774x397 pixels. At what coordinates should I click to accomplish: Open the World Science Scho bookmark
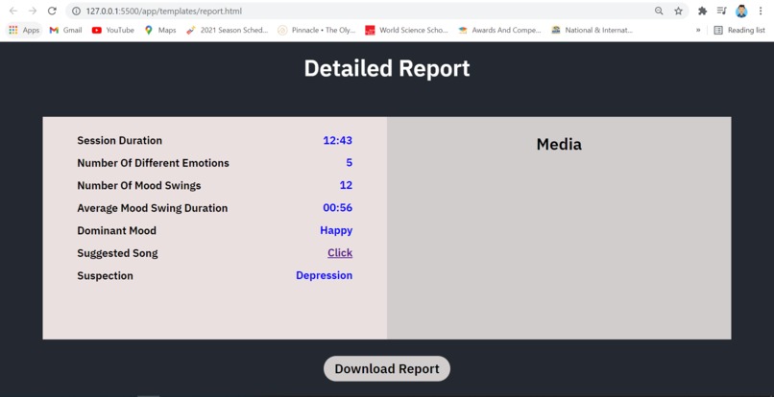pos(406,30)
